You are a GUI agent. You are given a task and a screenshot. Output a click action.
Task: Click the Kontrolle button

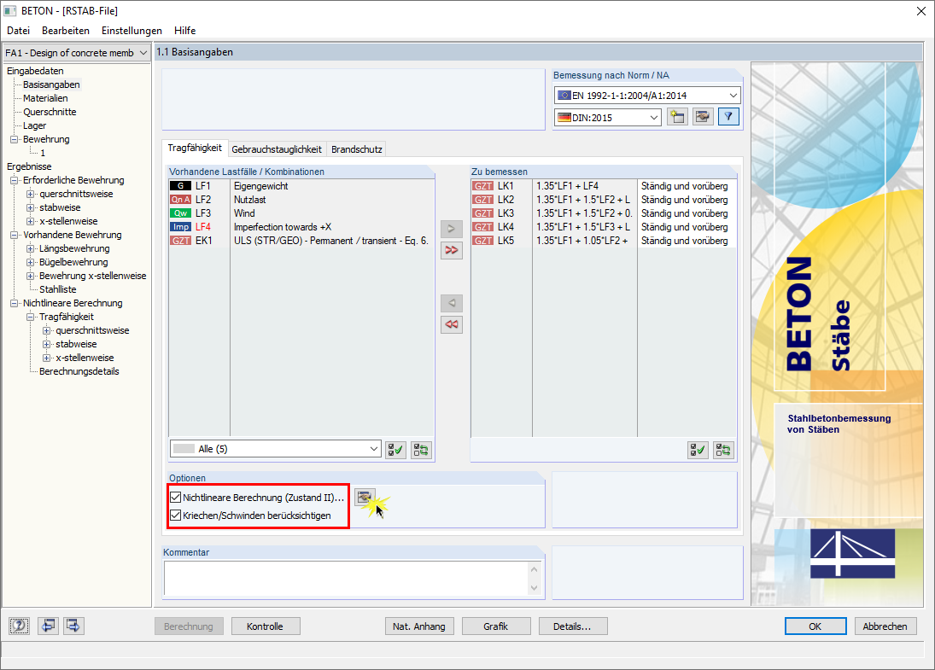click(x=266, y=626)
